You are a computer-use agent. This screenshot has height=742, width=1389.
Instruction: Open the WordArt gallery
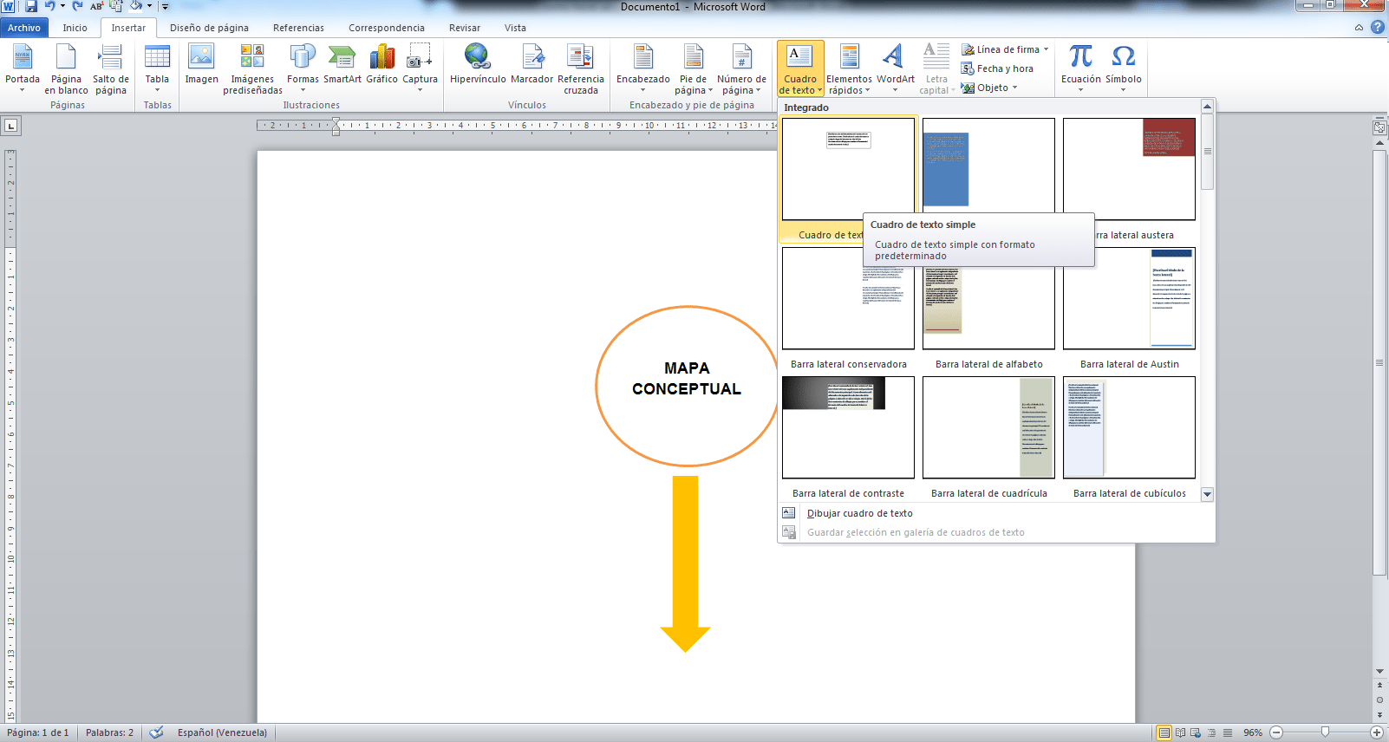point(895,68)
